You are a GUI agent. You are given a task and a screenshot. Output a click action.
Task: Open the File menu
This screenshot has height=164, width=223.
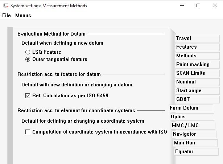pos(7,16)
